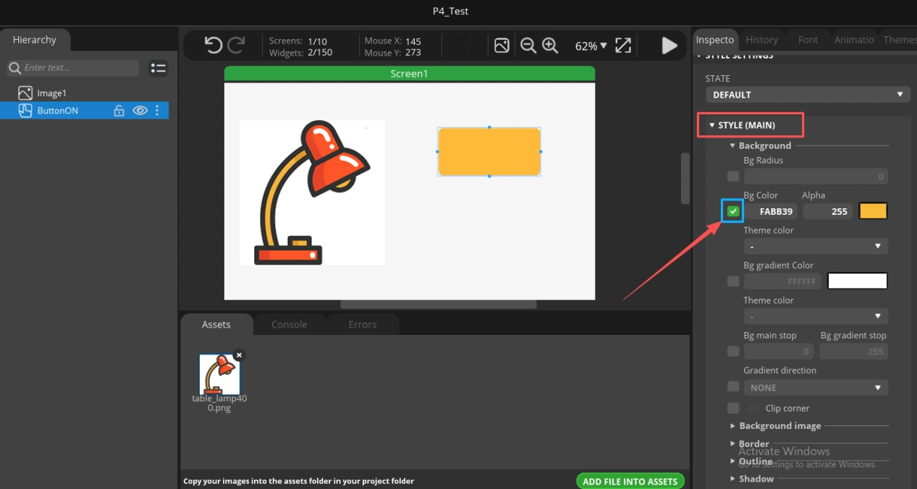Hide ButtonON using the eye icon
Image resolution: width=917 pixels, height=489 pixels.
[140, 111]
